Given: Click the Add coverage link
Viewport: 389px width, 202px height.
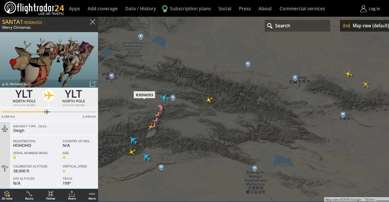Looking at the screenshot, I should (103, 9).
